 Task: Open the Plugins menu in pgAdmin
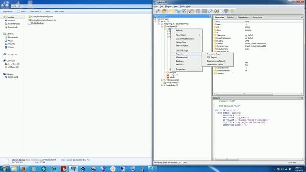point(168,6)
